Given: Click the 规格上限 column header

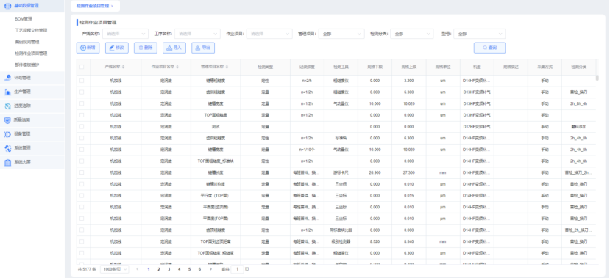Looking at the screenshot, I should tap(409, 67).
